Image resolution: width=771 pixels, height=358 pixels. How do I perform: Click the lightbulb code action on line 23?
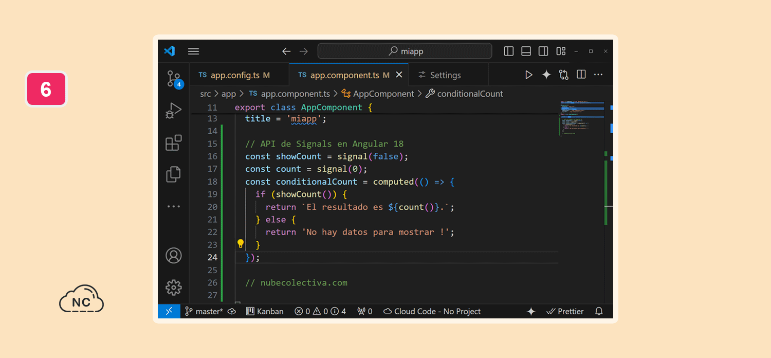[240, 244]
